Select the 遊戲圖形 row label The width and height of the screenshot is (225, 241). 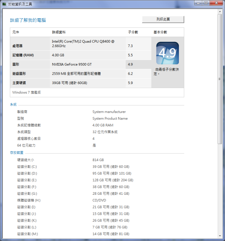[x=19, y=74]
